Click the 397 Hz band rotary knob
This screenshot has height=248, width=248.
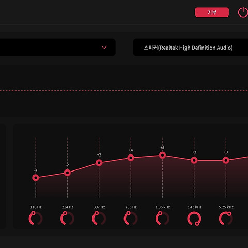pos(99,219)
